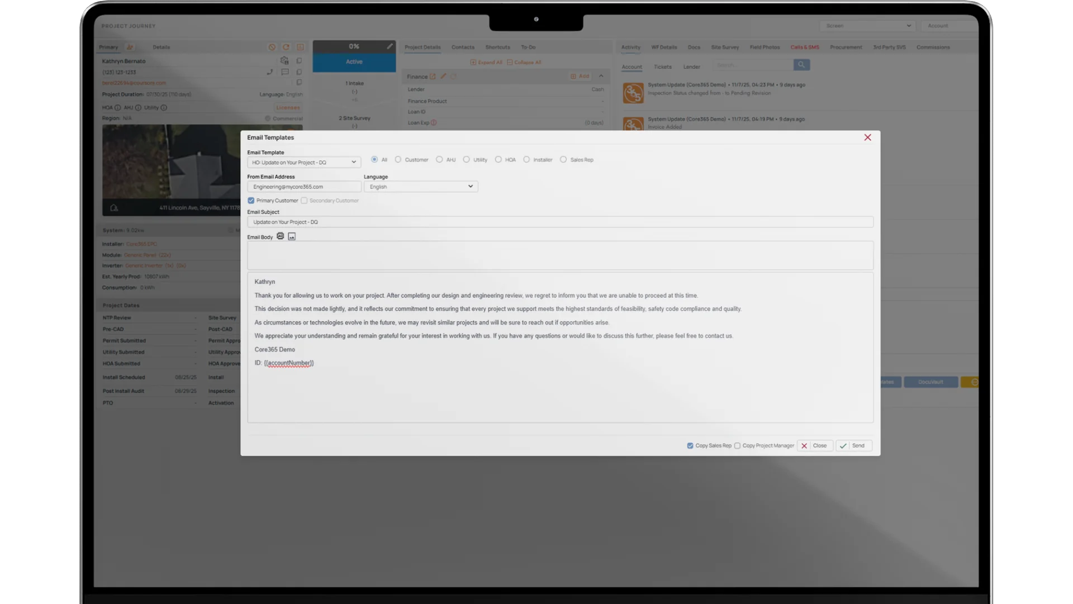Click Collapse All in Project Details

(524, 63)
